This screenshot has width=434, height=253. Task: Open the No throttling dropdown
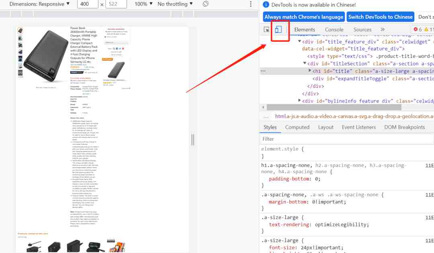[x=175, y=4]
